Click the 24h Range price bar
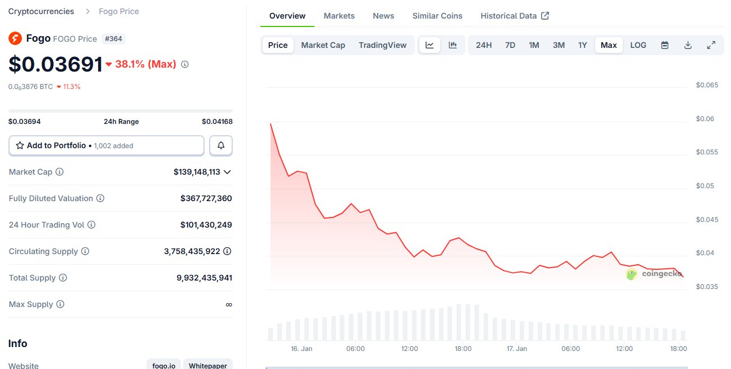 pos(121,111)
